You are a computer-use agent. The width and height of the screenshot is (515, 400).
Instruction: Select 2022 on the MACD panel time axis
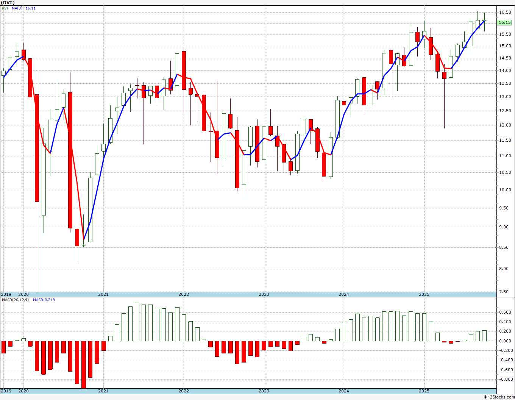pyautogui.click(x=184, y=391)
